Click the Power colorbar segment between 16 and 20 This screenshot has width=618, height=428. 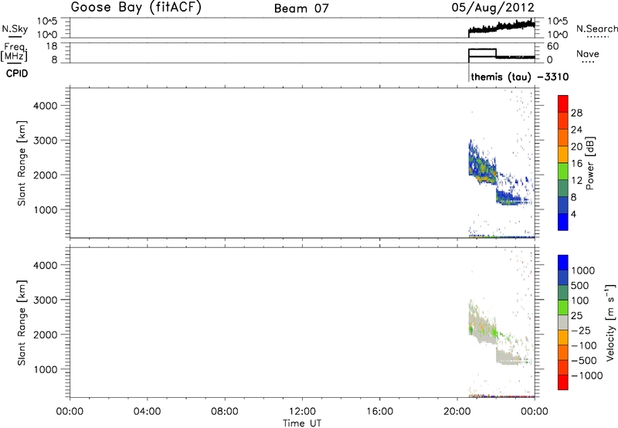click(x=563, y=155)
